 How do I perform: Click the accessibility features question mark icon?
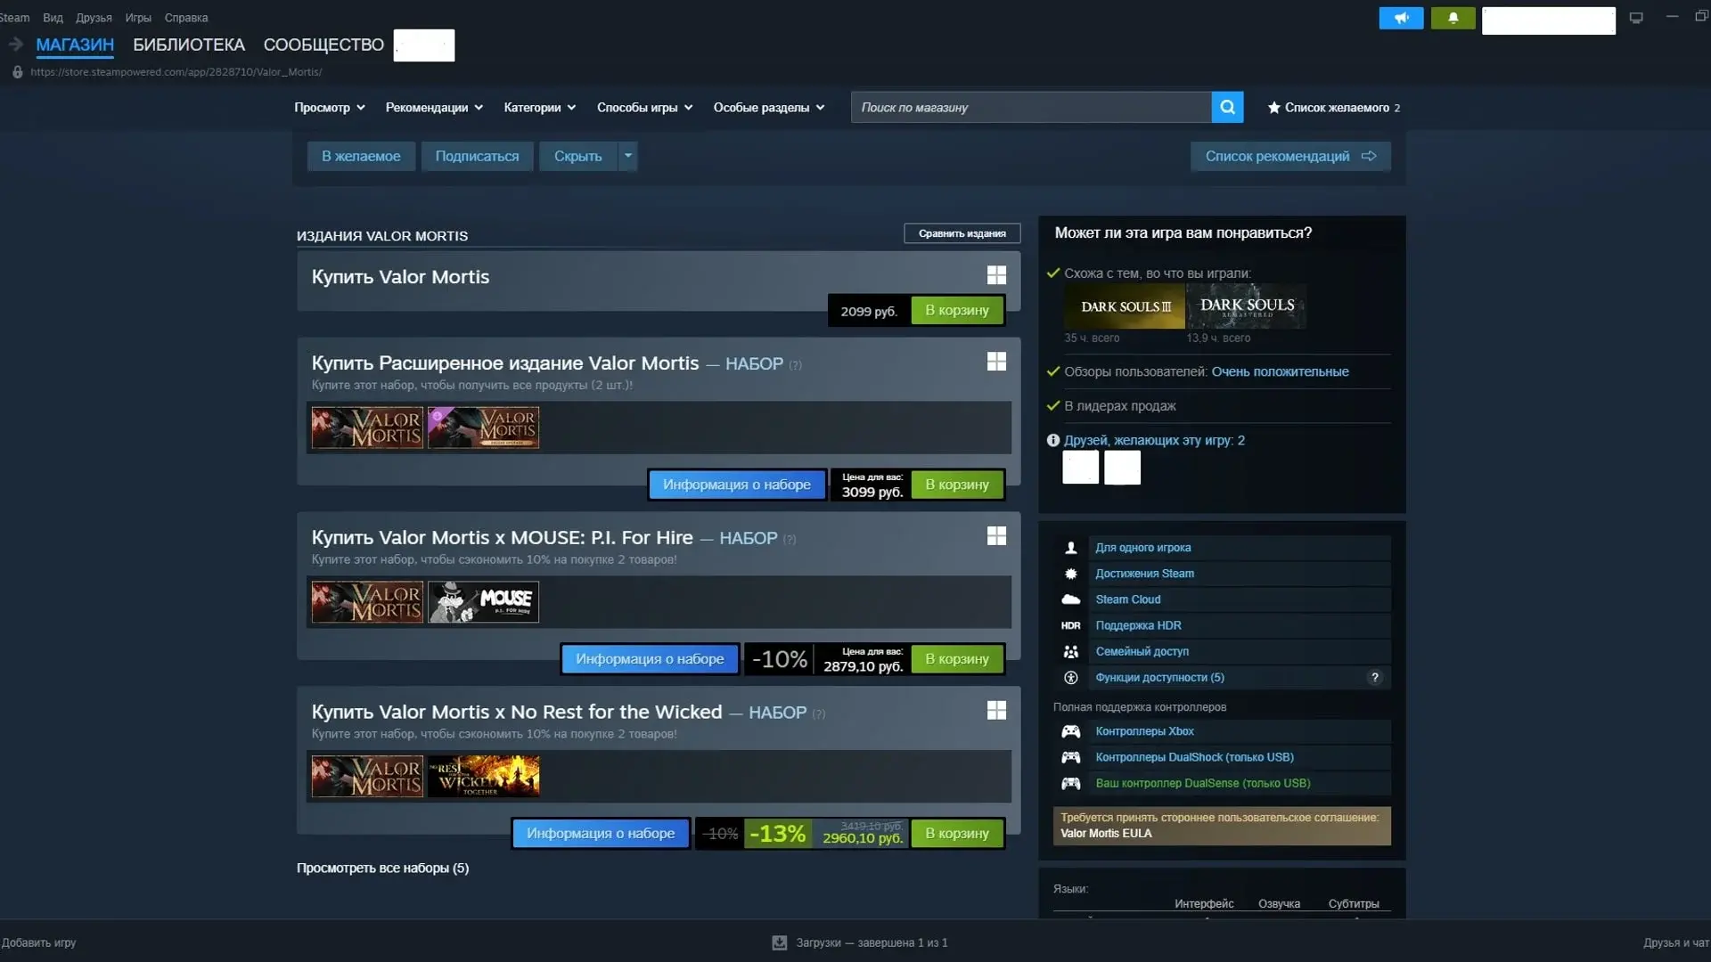point(1375,677)
